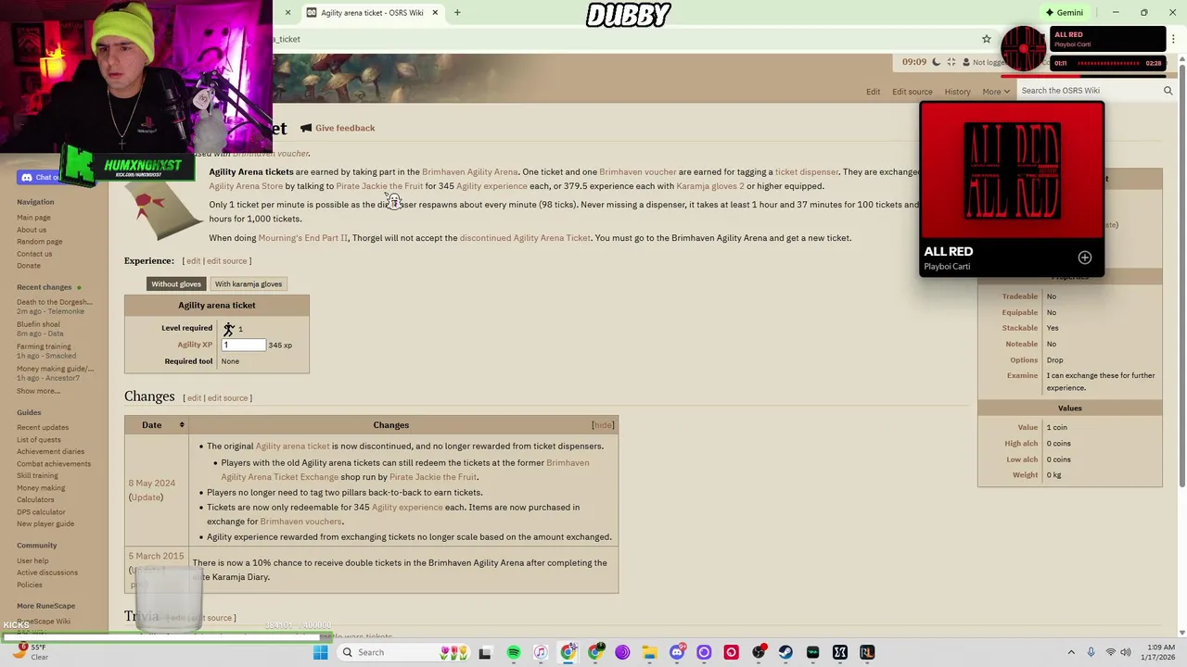Open RuneLite from the taskbar
The width and height of the screenshot is (1187, 667).
pos(867,653)
